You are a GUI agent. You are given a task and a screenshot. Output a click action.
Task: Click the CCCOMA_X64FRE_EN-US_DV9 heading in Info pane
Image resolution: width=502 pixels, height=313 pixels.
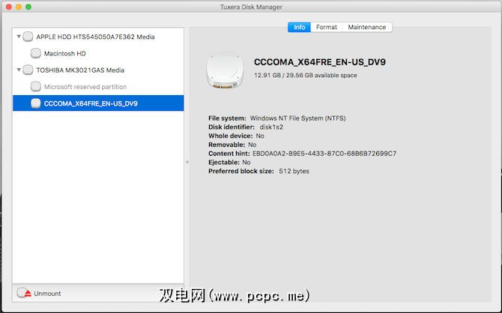(320, 62)
